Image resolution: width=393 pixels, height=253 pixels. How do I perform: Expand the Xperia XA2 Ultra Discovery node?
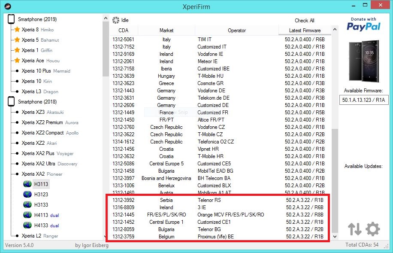coord(17,164)
